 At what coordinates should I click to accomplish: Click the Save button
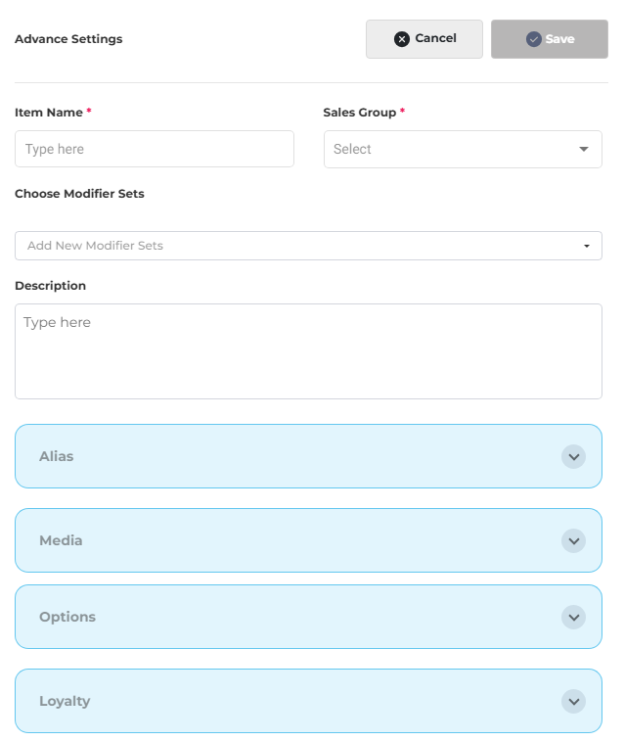[x=549, y=39]
